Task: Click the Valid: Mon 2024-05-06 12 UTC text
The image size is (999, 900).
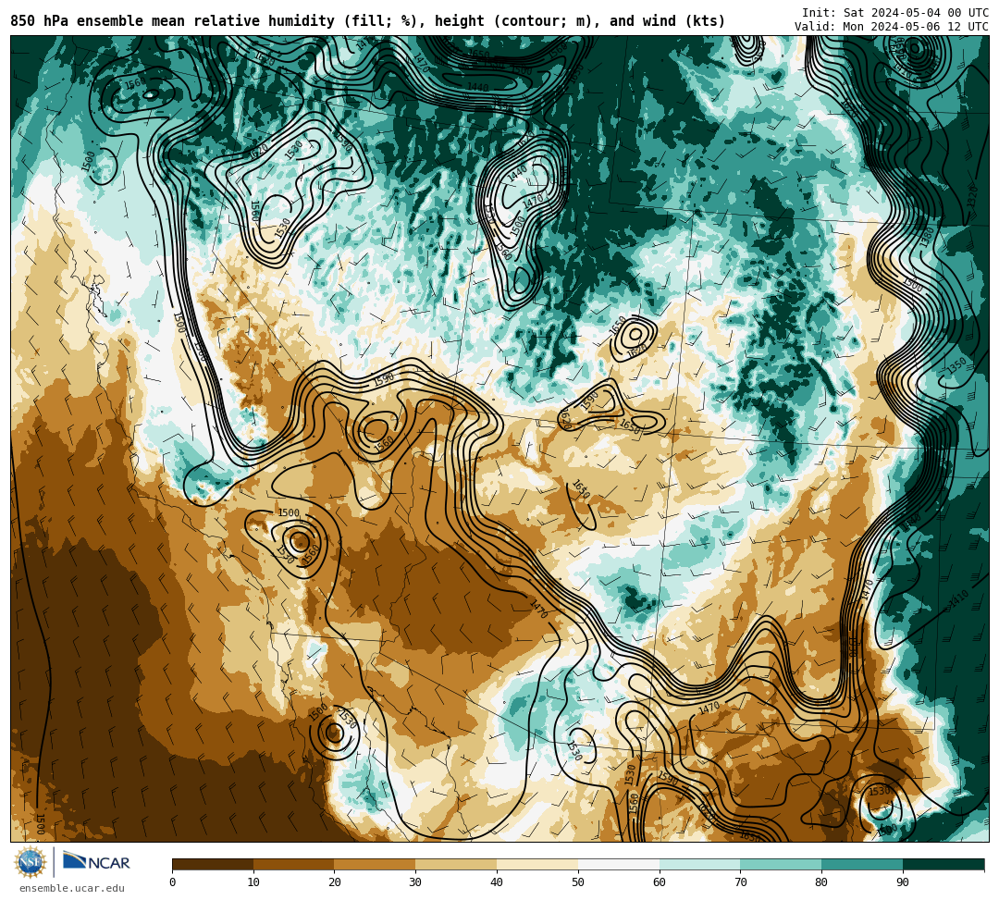Action: pos(892,26)
